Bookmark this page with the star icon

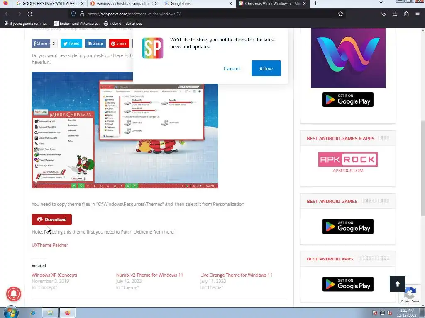[341, 14]
